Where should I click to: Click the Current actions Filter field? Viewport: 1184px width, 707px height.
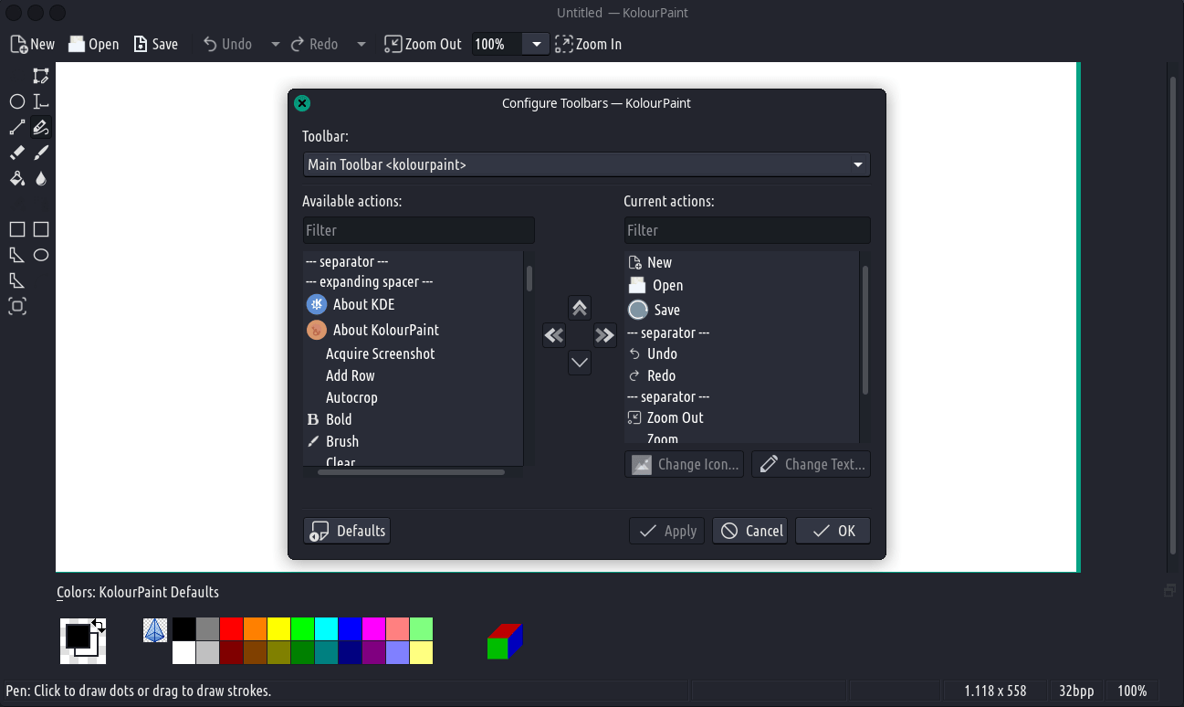747,230
